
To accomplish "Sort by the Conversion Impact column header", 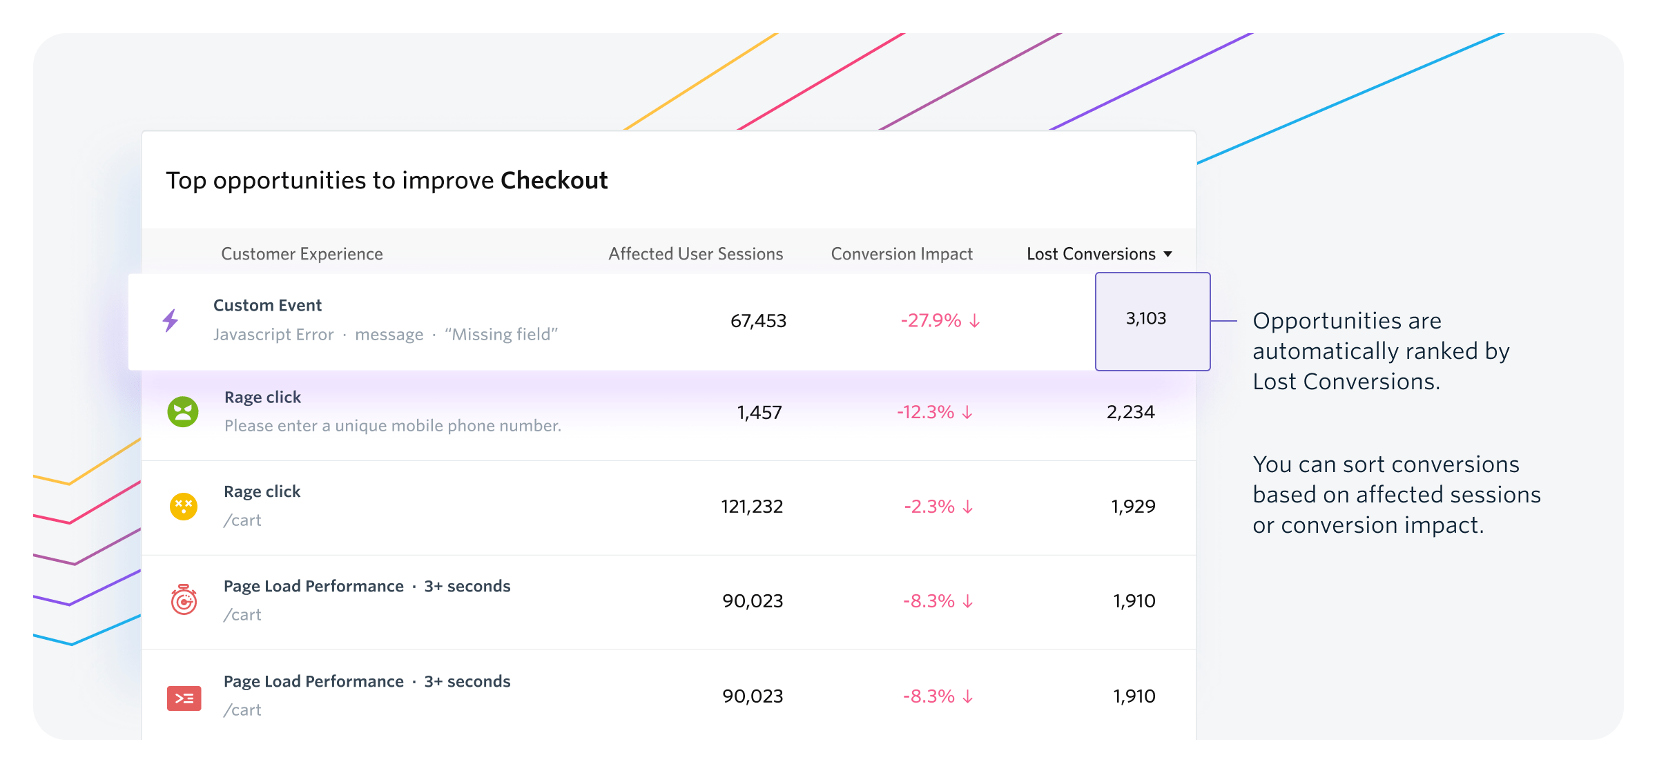I will click(x=901, y=254).
